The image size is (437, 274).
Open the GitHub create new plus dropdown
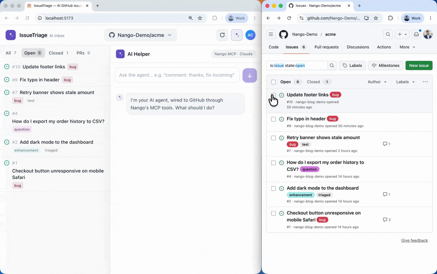click(402, 34)
